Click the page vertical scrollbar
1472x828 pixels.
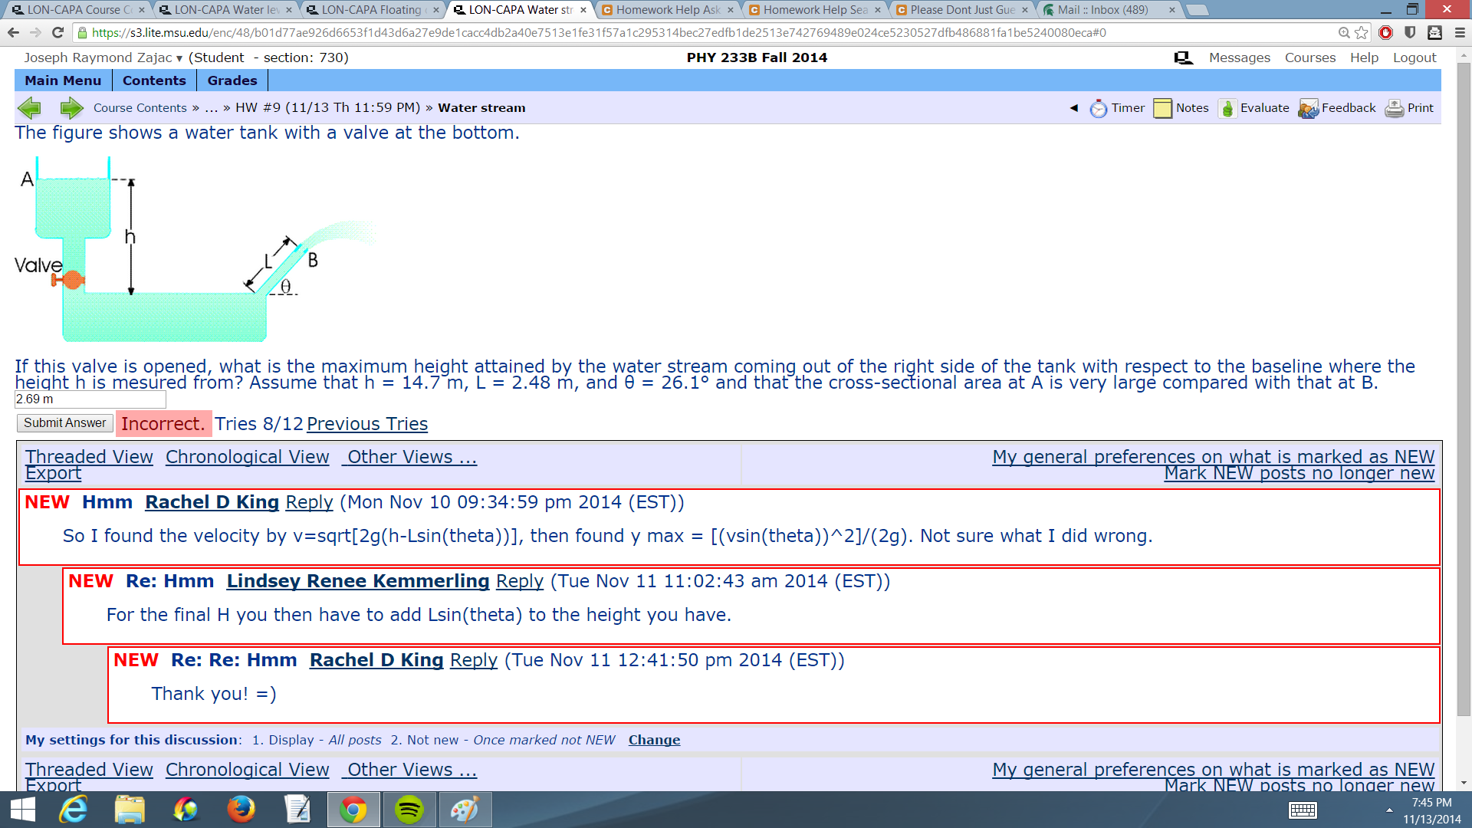click(1463, 383)
